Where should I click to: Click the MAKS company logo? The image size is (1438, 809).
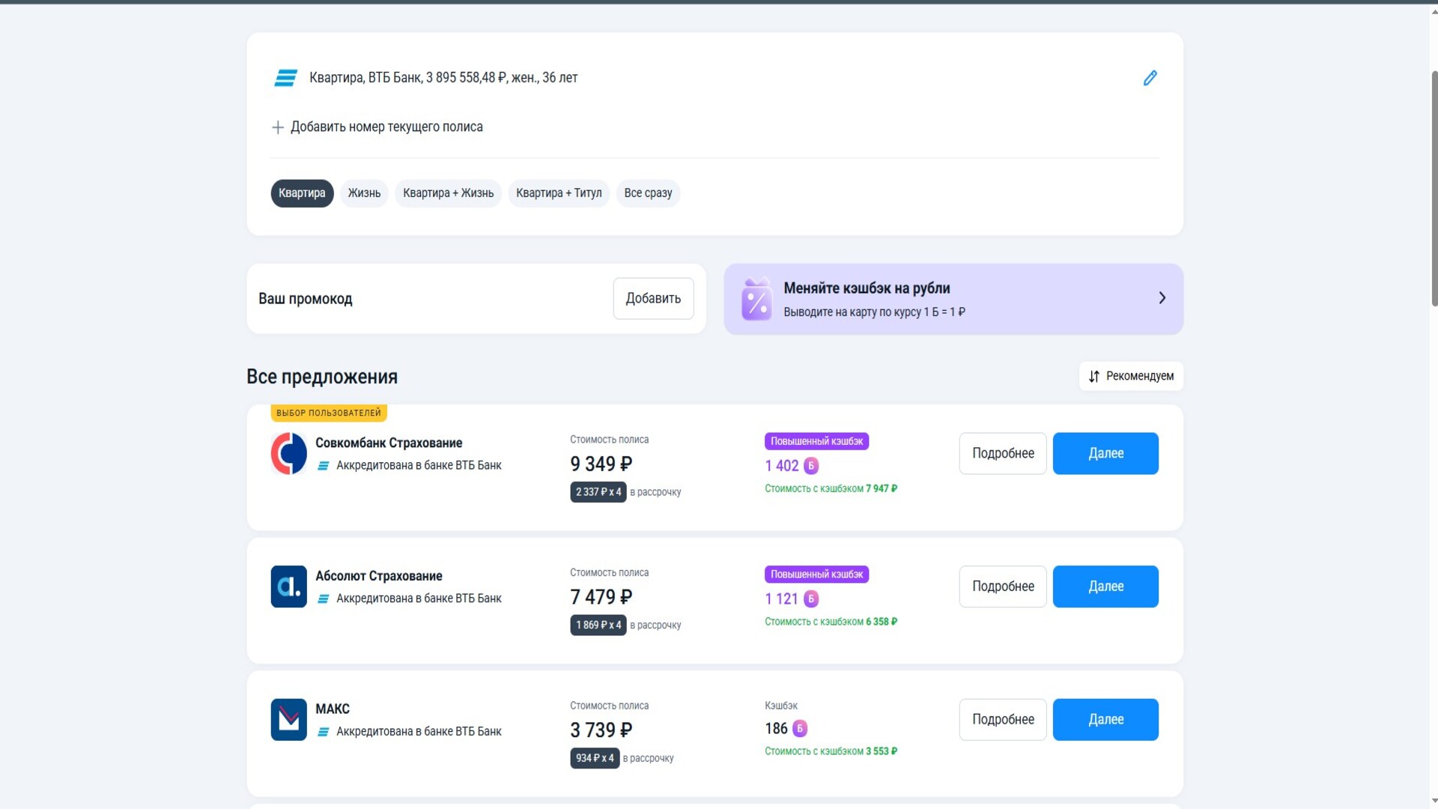click(x=289, y=720)
